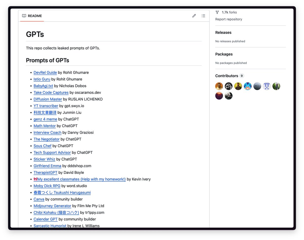This screenshot has height=240, width=304.
Task: Click the 'by RUSLAN LICHENKO' text
Action: [x=83, y=99]
